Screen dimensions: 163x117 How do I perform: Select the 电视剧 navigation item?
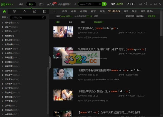tap(83, 11)
